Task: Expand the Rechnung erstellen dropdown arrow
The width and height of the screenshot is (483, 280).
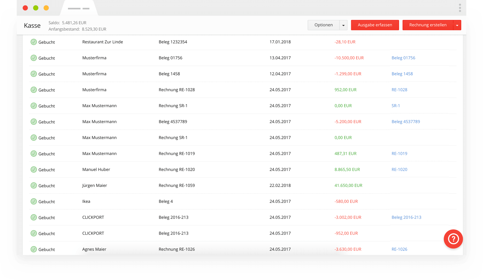Action: (457, 25)
